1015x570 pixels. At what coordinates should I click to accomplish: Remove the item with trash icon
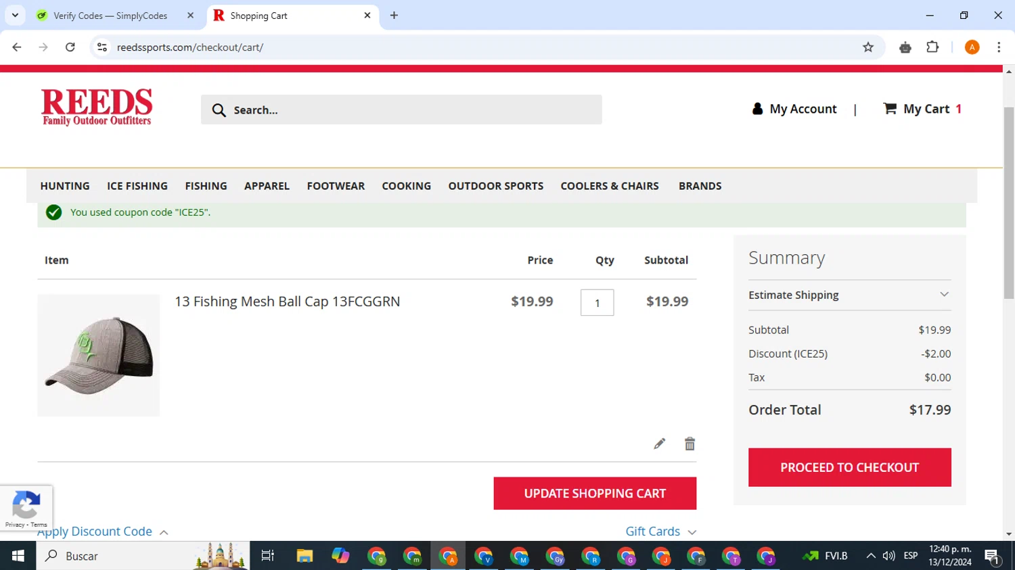point(690,444)
